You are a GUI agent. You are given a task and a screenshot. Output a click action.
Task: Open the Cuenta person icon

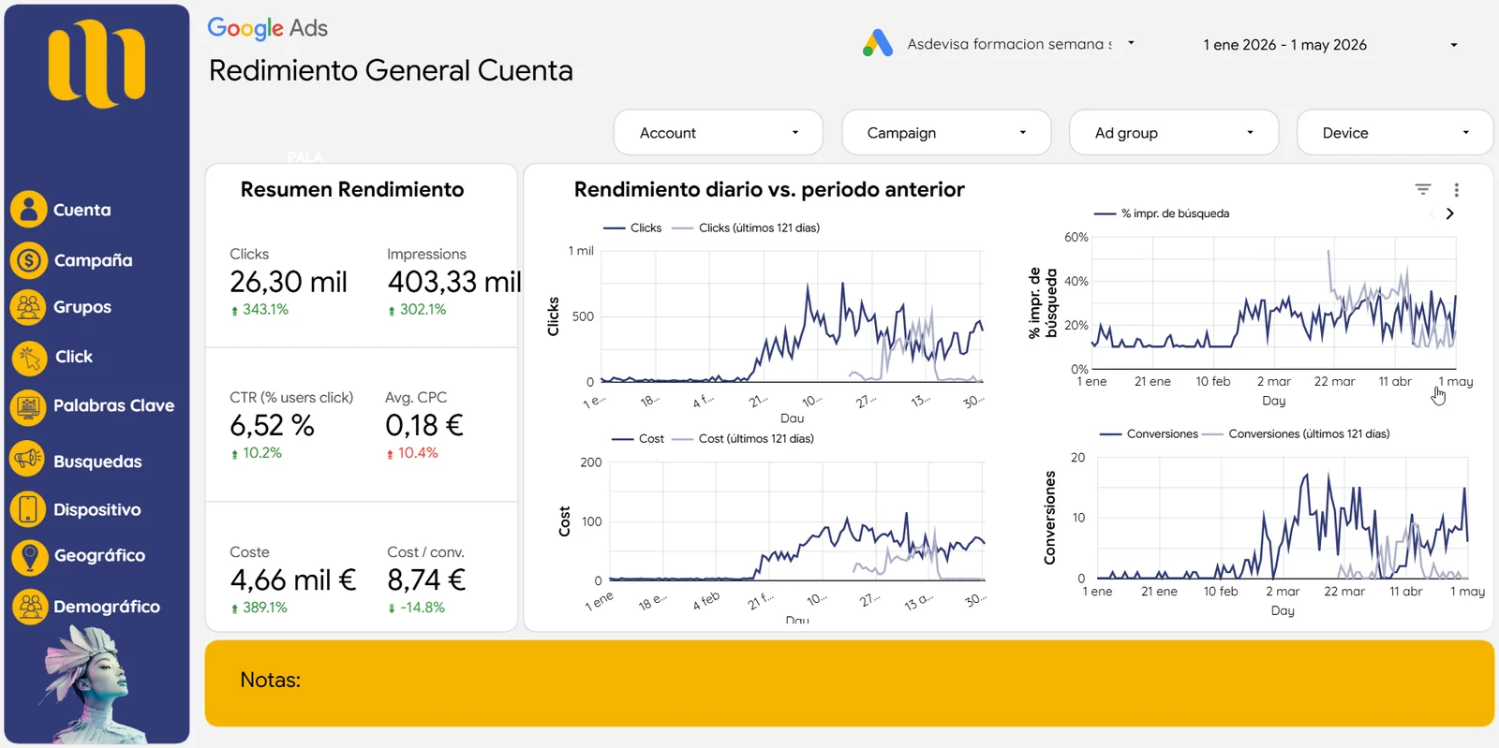pos(29,209)
